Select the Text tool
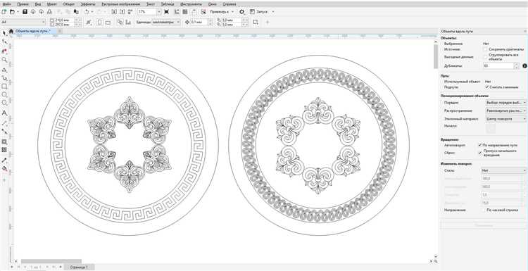Image resolution: width=528 pixels, height=271 pixels. click(x=4, y=113)
